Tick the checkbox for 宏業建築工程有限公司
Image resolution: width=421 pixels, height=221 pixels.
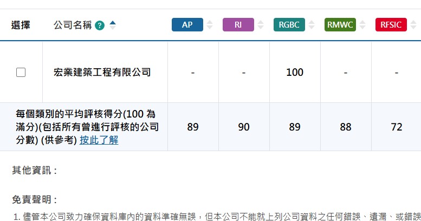[x=21, y=72]
